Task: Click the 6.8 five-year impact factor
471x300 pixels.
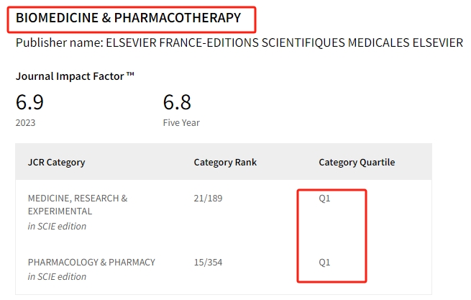Action: [177, 102]
